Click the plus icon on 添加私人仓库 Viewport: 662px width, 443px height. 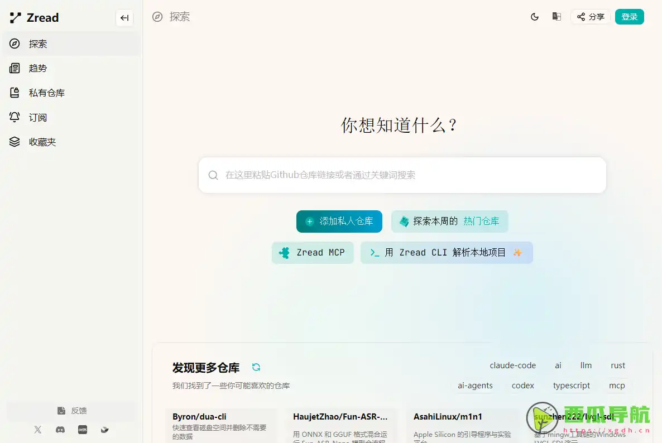pos(309,222)
